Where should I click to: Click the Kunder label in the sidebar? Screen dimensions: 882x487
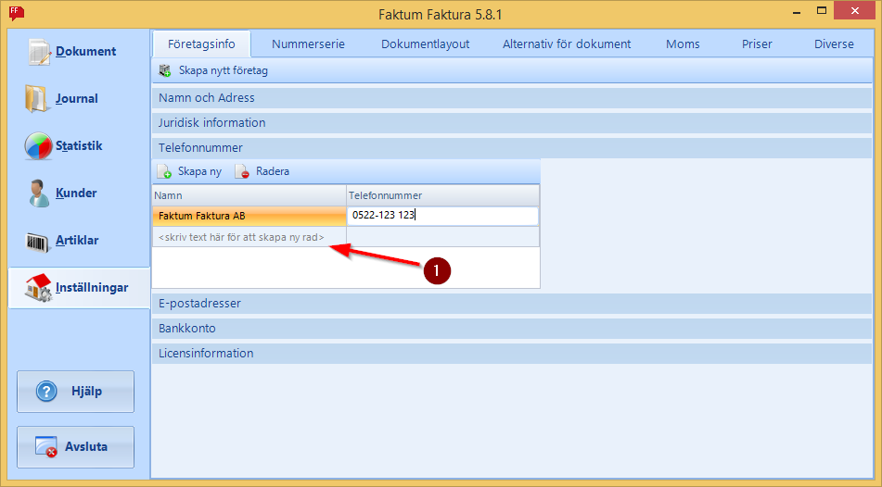click(x=76, y=193)
